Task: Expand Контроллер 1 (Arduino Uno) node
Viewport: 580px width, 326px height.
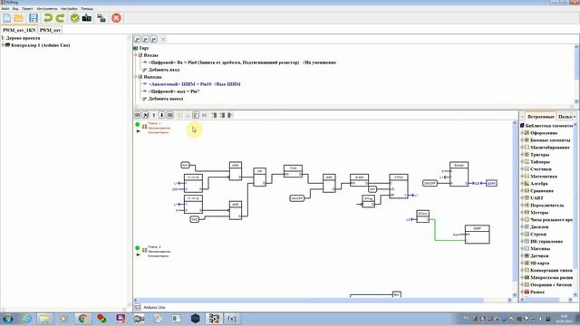Action: tap(3, 45)
